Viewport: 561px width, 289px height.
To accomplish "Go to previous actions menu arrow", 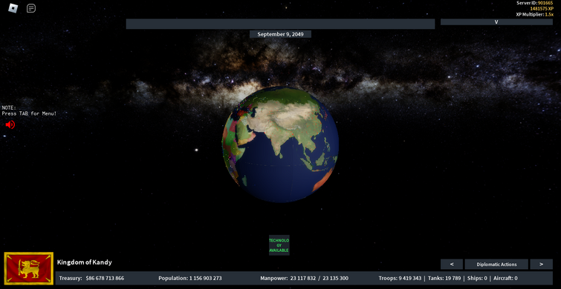I will click(452, 265).
